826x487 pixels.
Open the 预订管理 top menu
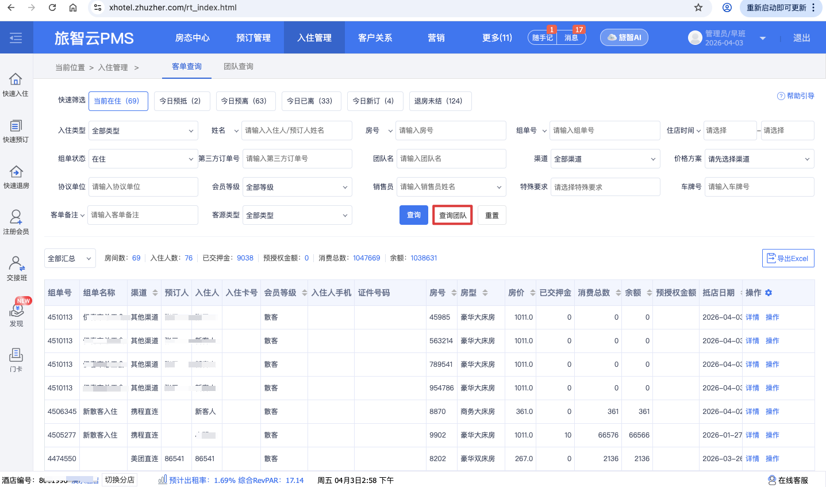point(253,38)
